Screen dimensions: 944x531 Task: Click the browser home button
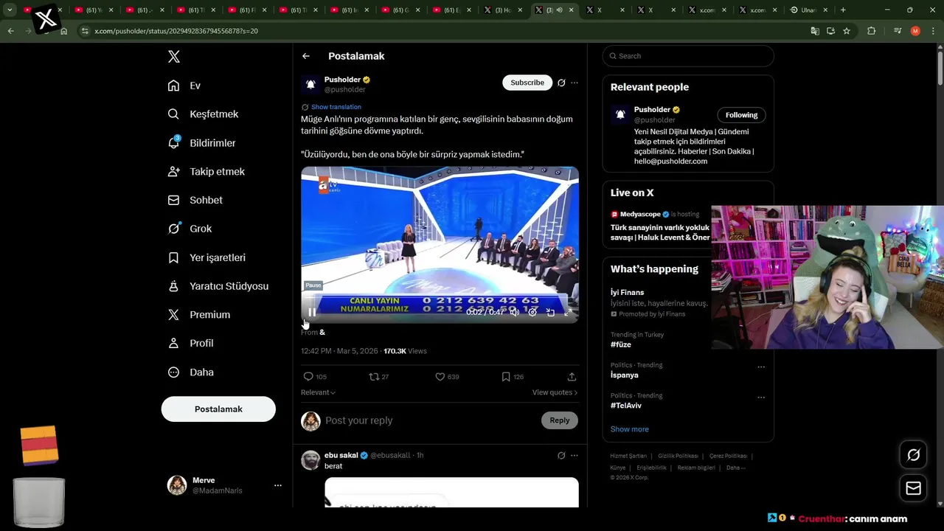[x=64, y=31]
